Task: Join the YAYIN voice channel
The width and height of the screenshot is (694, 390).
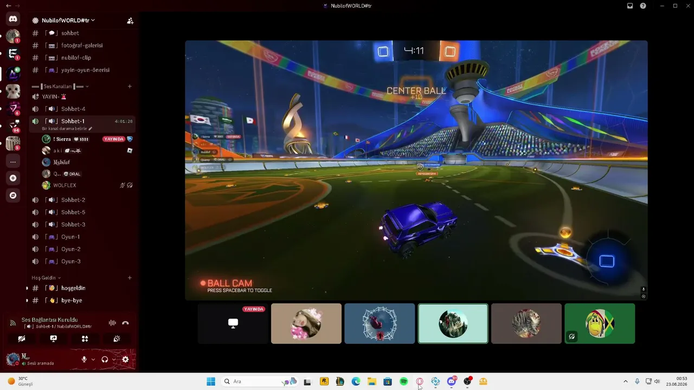Action: tap(81, 97)
